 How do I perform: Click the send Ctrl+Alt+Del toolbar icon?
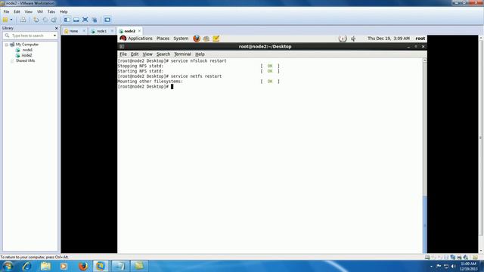pyautogui.click(x=23, y=20)
